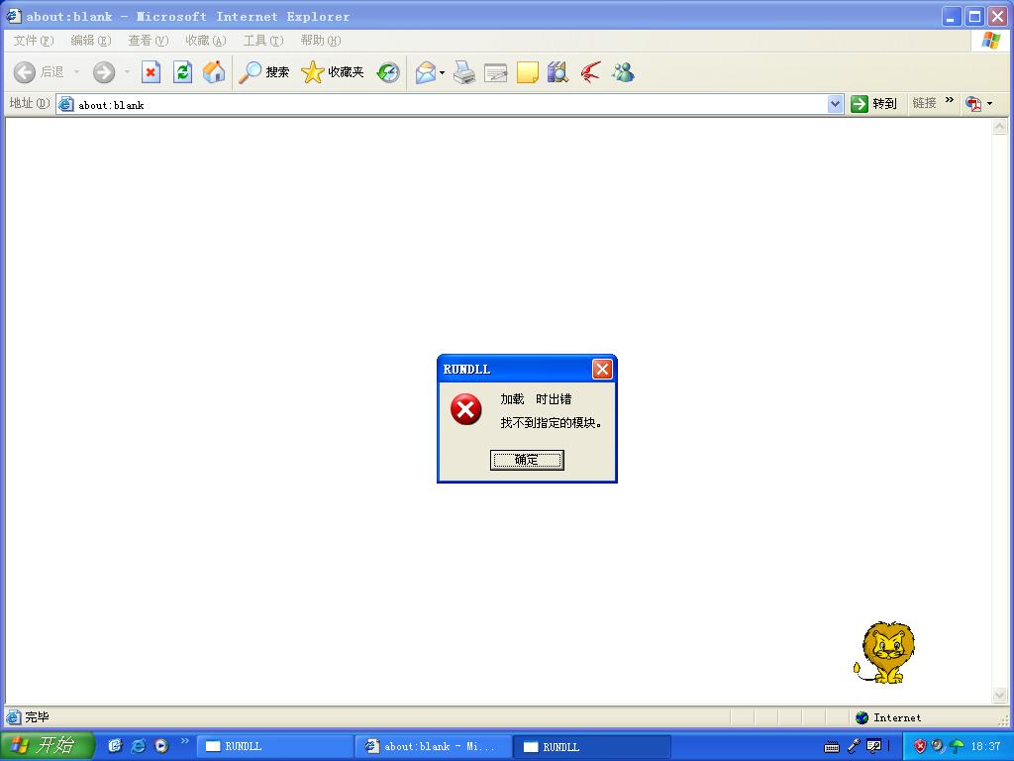Click the vertical scrollbar up arrow
1014x761 pixels.
click(x=1000, y=128)
